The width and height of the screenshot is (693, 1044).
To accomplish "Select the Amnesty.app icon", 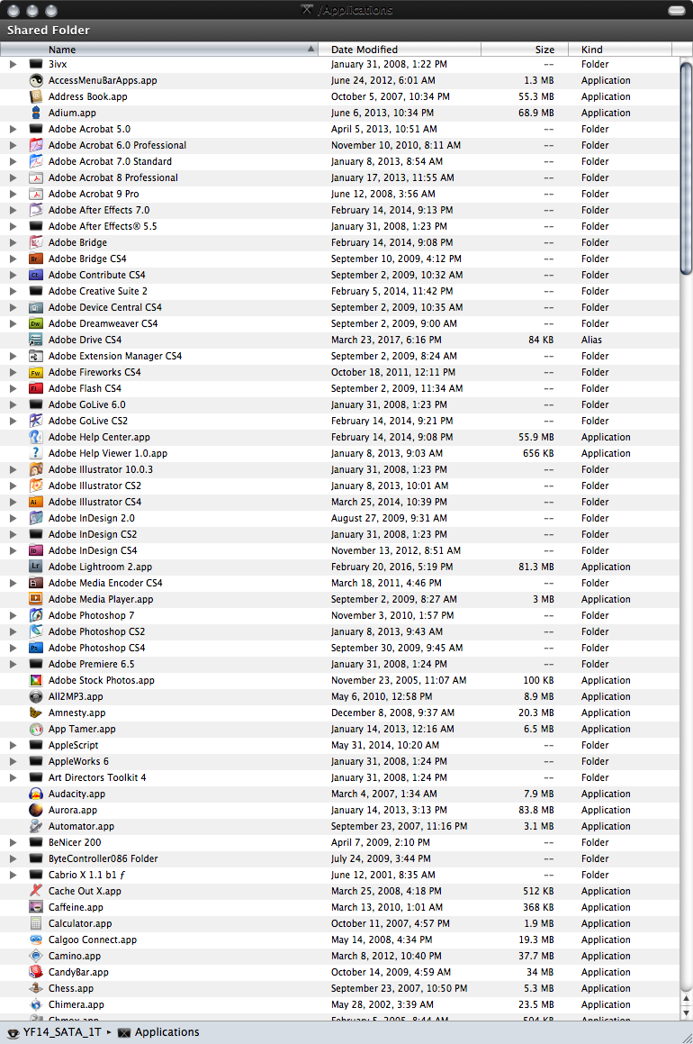I will [x=36, y=713].
